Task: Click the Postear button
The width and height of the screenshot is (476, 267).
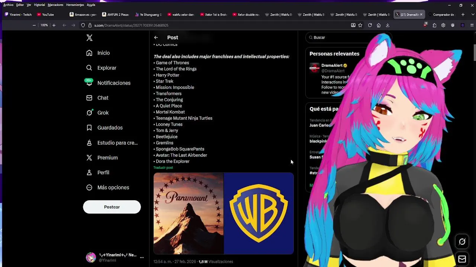Action: point(112,207)
